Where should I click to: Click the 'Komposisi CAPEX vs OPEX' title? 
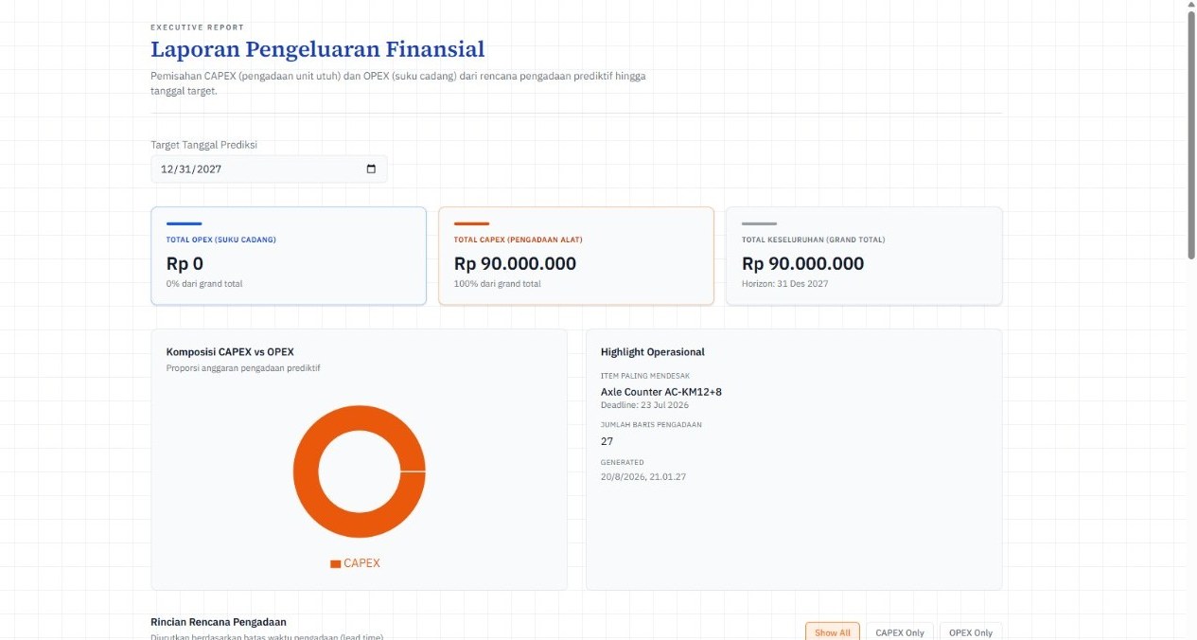point(230,352)
